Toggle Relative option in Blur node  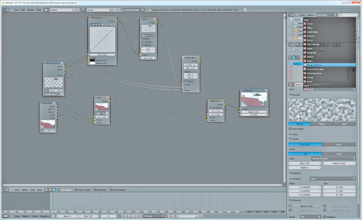click(143, 45)
